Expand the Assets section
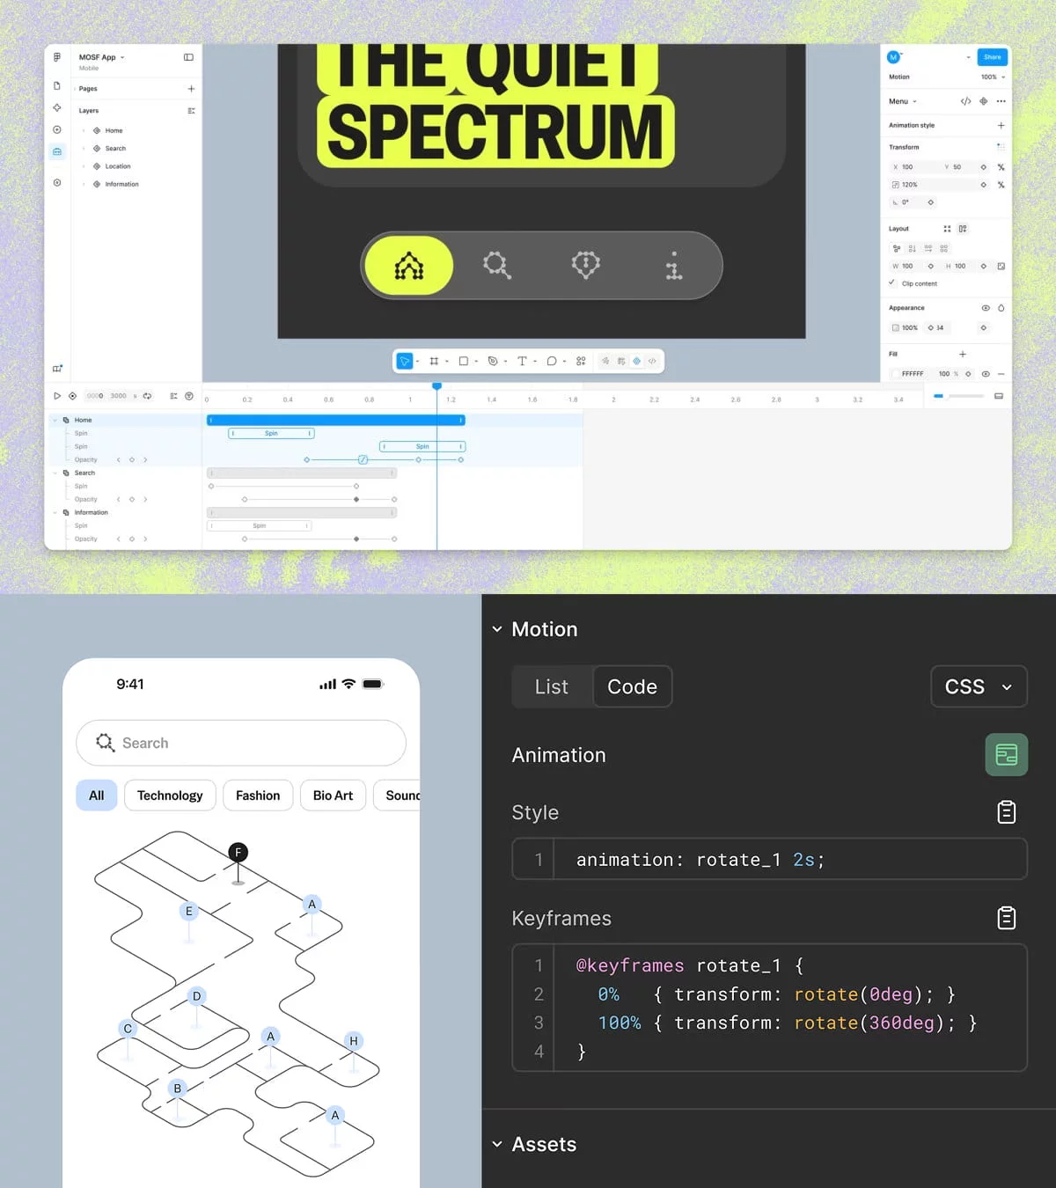Viewport: 1056px width, 1188px height. [x=497, y=1144]
